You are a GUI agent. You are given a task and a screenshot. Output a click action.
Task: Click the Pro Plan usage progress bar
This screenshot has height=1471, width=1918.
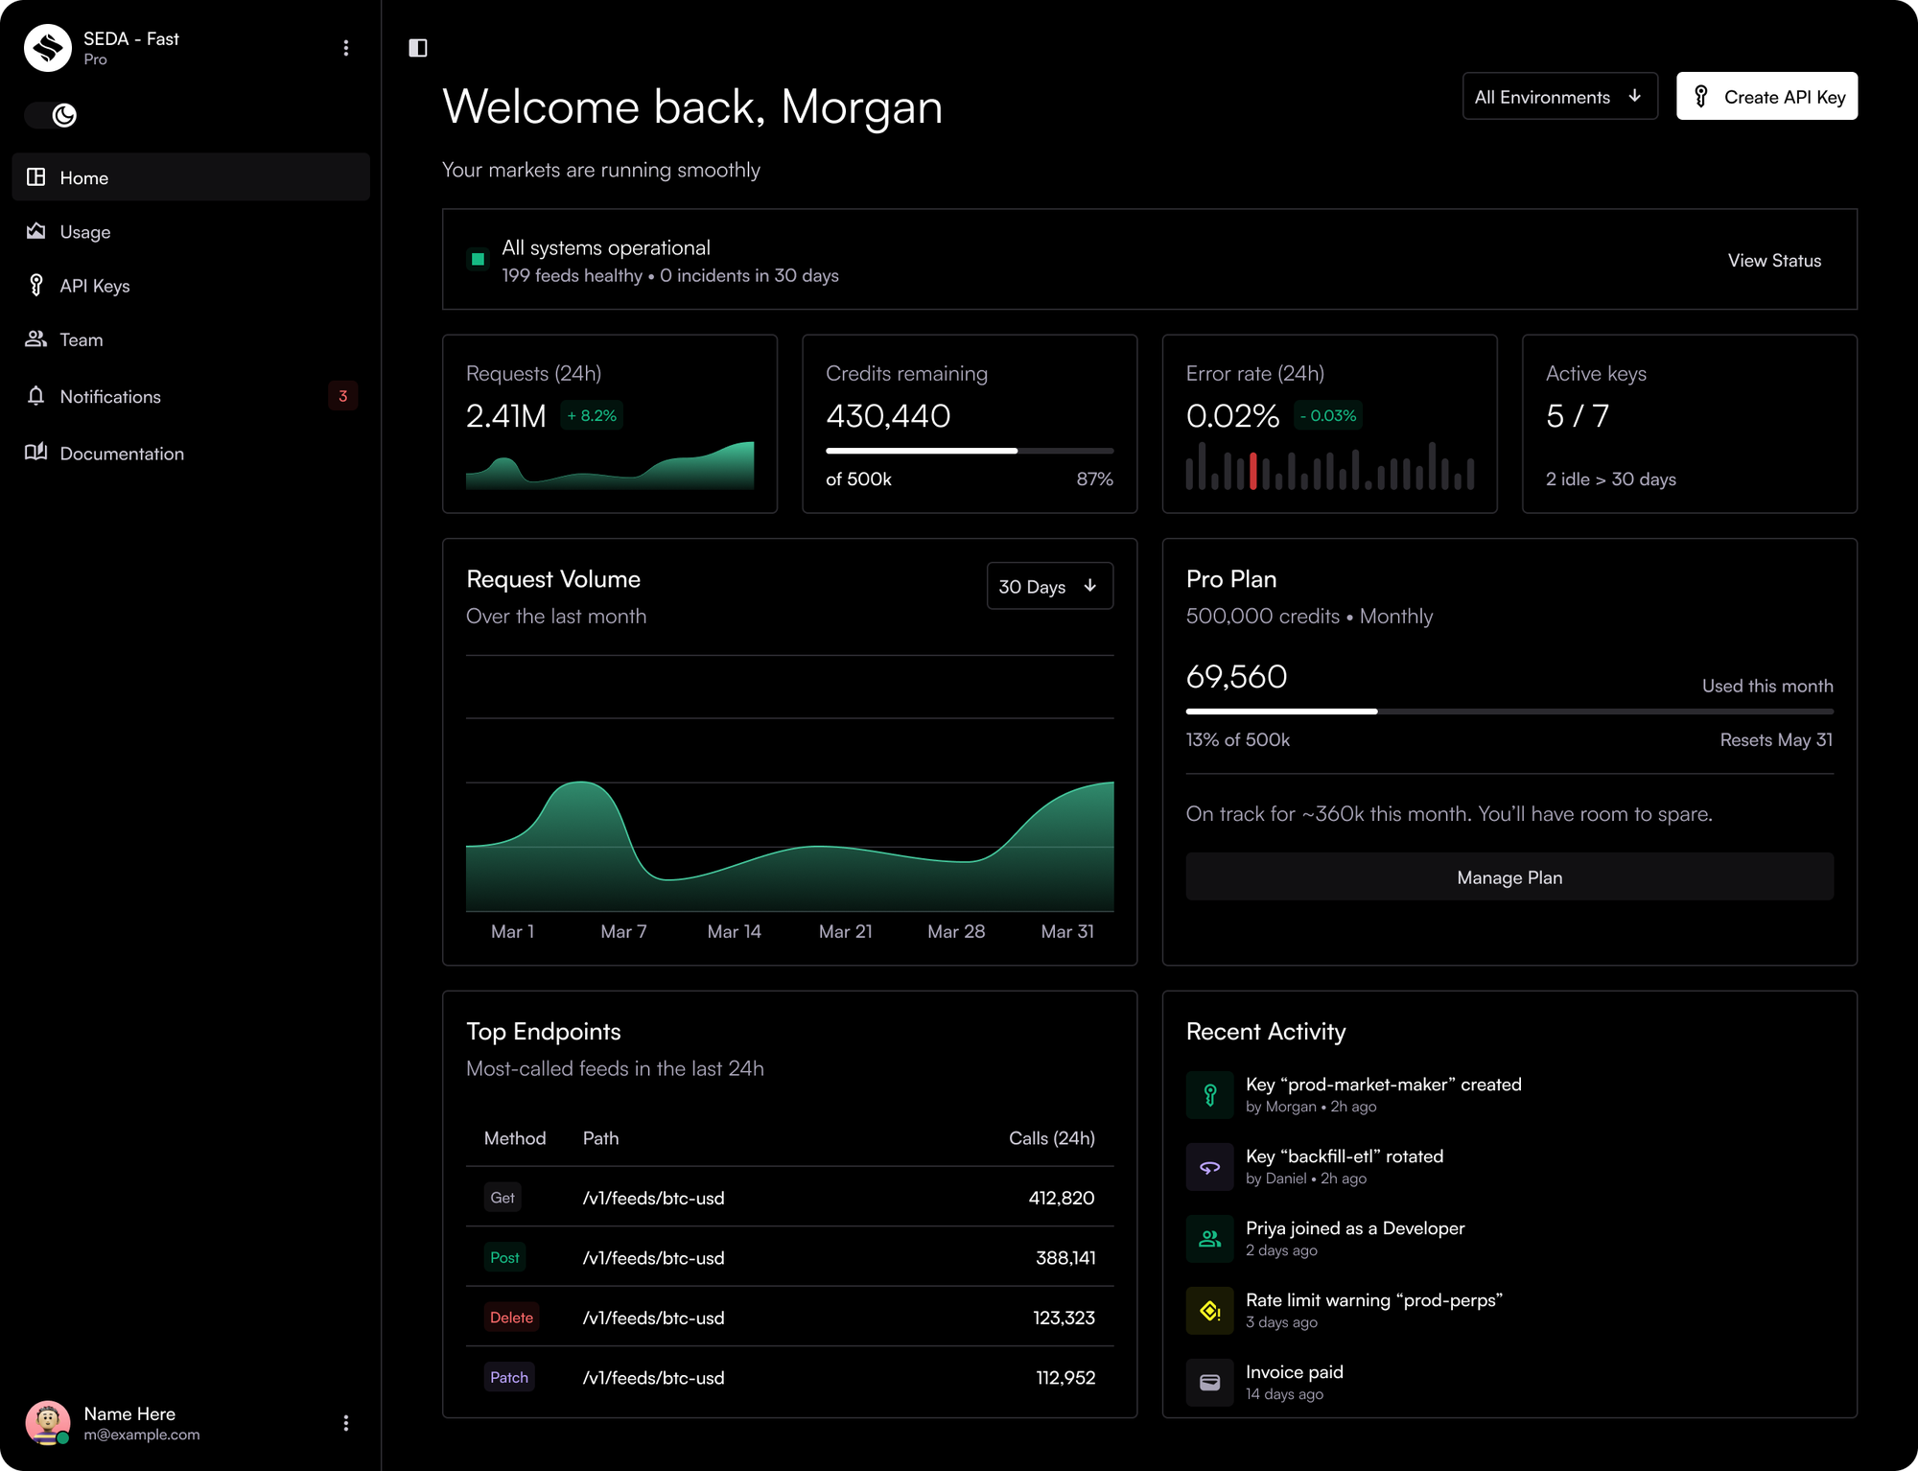click(x=1509, y=712)
